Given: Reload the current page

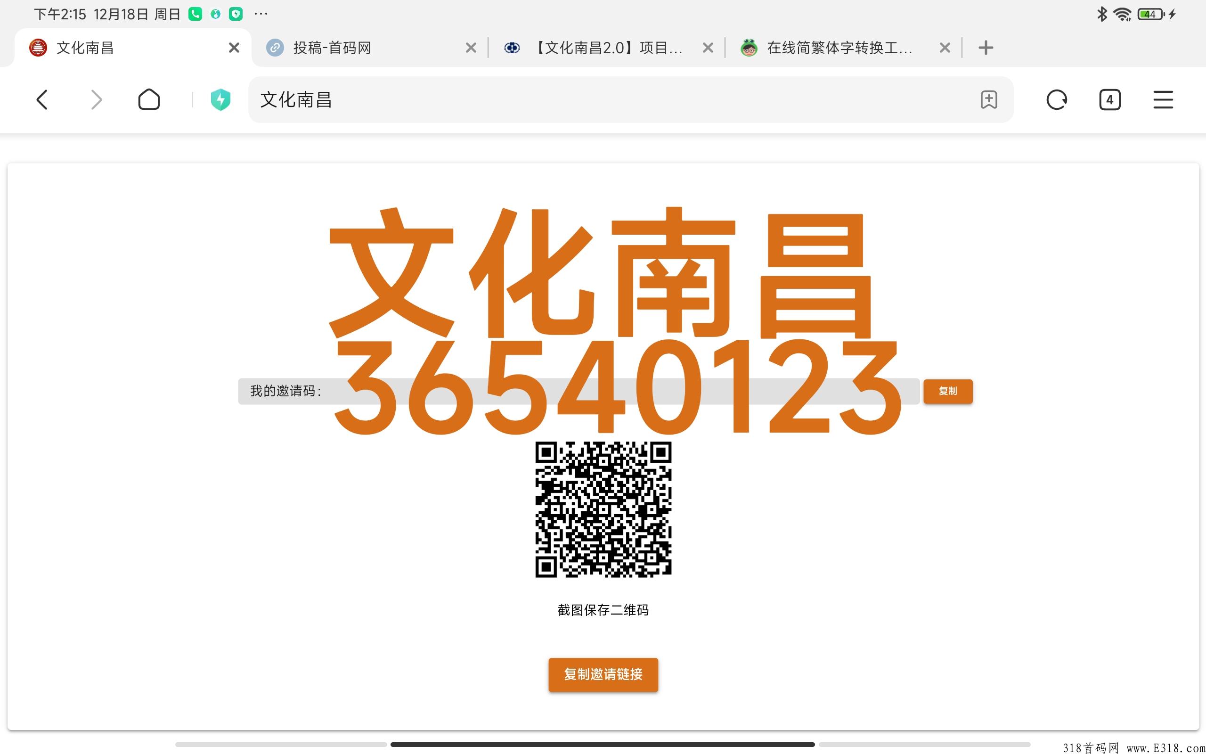Looking at the screenshot, I should pyautogui.click(x=1057, y=100).
